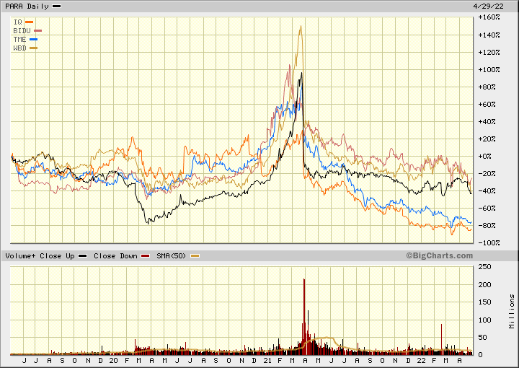Click the gold SMA(50) swatch
The width and height of the screenshot is (519, 368).
click(195, 256)
